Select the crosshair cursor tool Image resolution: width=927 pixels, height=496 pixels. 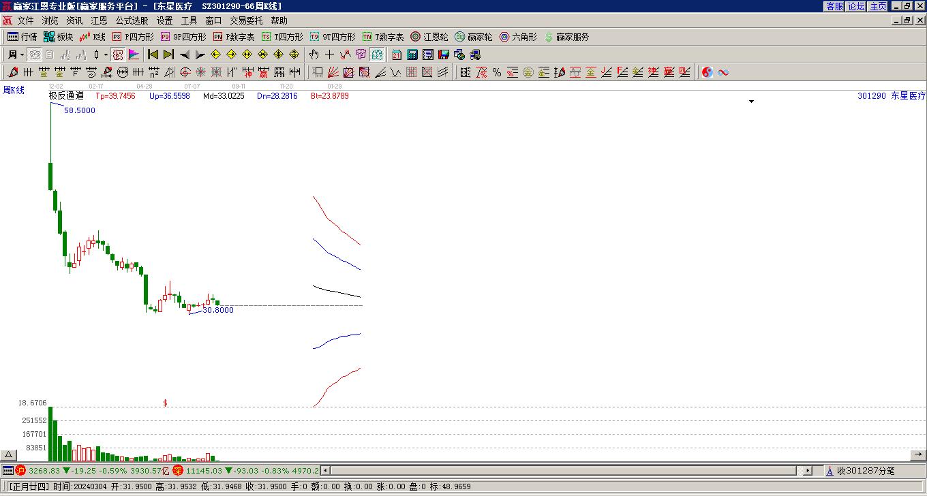click(x=329, y=55)
